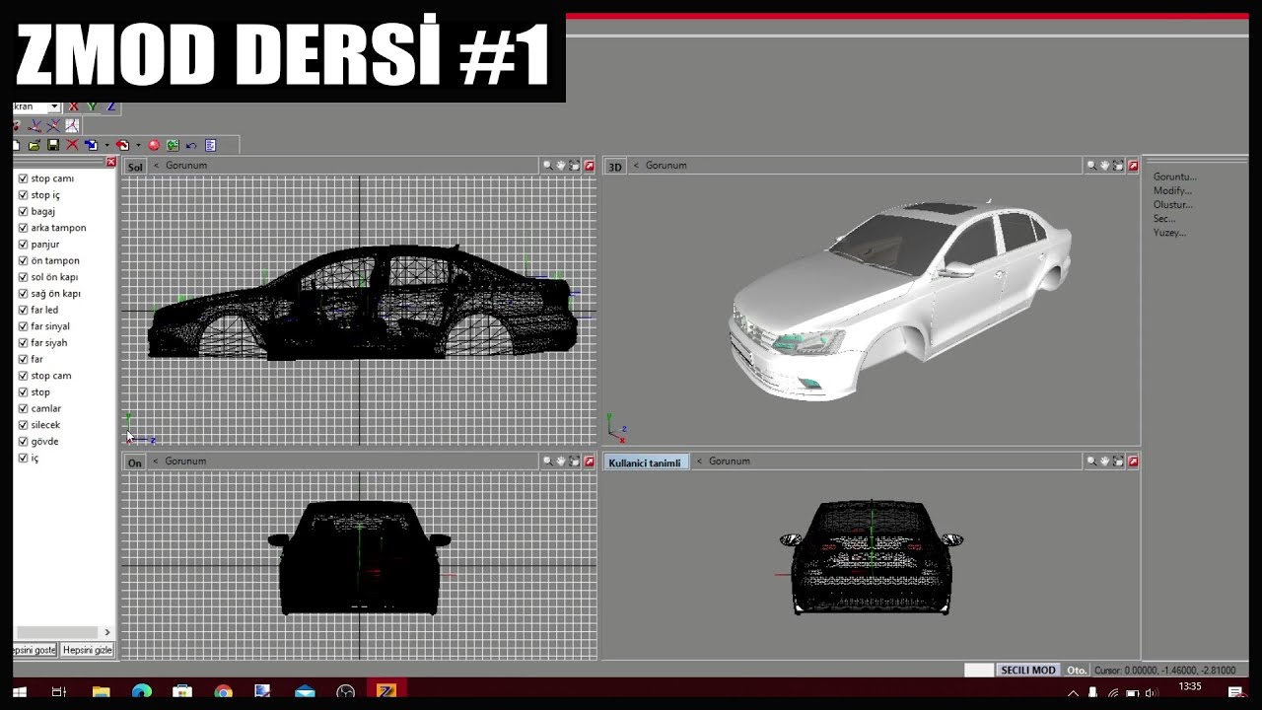
Task: Uncheck the 'panjur' object checkbox
Action: click(x=23, y=245)
